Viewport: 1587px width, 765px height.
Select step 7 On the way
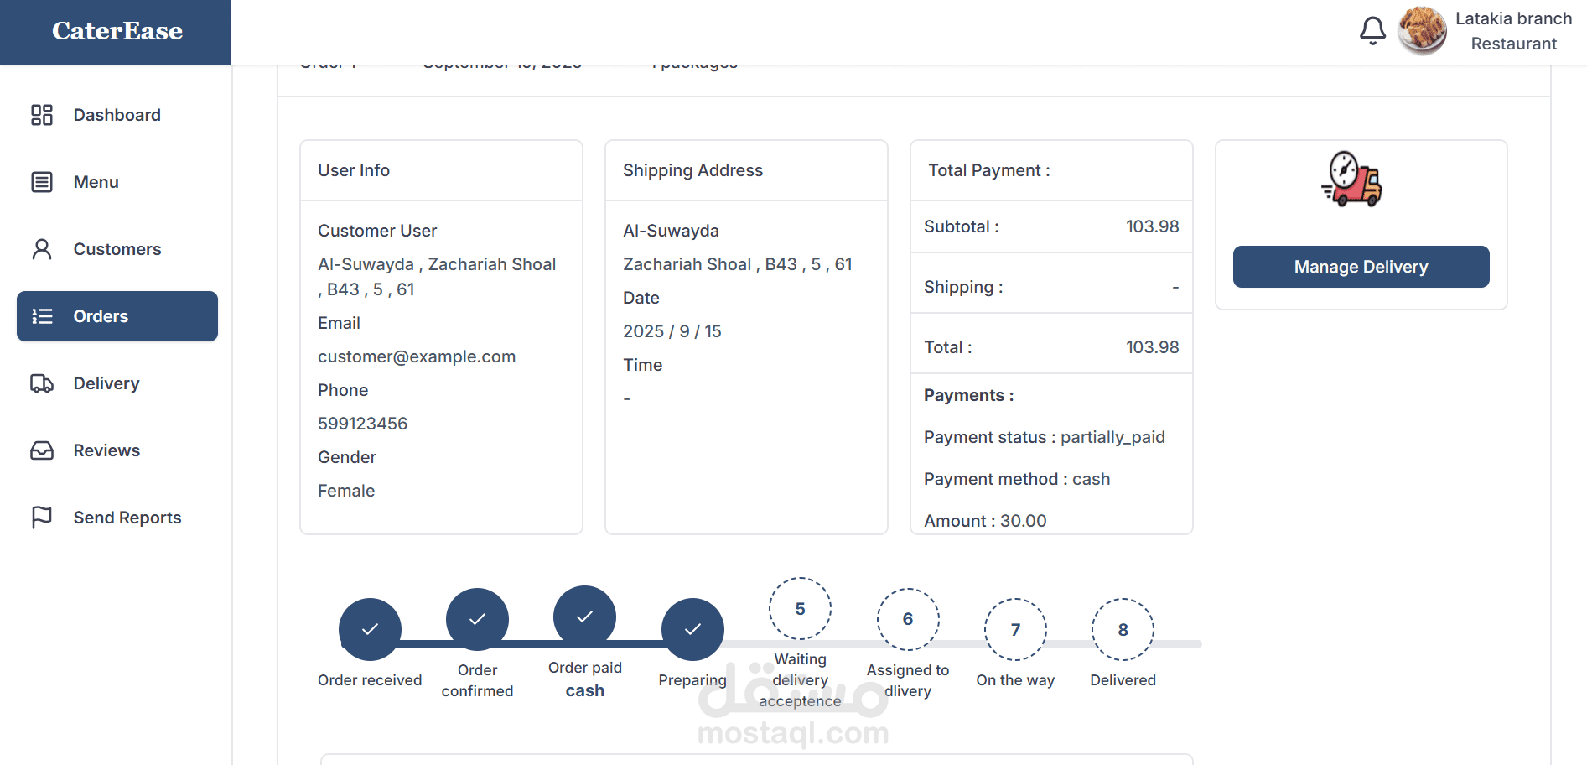point(1015,629)
